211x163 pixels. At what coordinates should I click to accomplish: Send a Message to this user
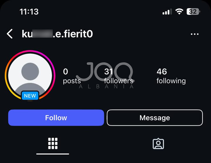pos(155,118)
